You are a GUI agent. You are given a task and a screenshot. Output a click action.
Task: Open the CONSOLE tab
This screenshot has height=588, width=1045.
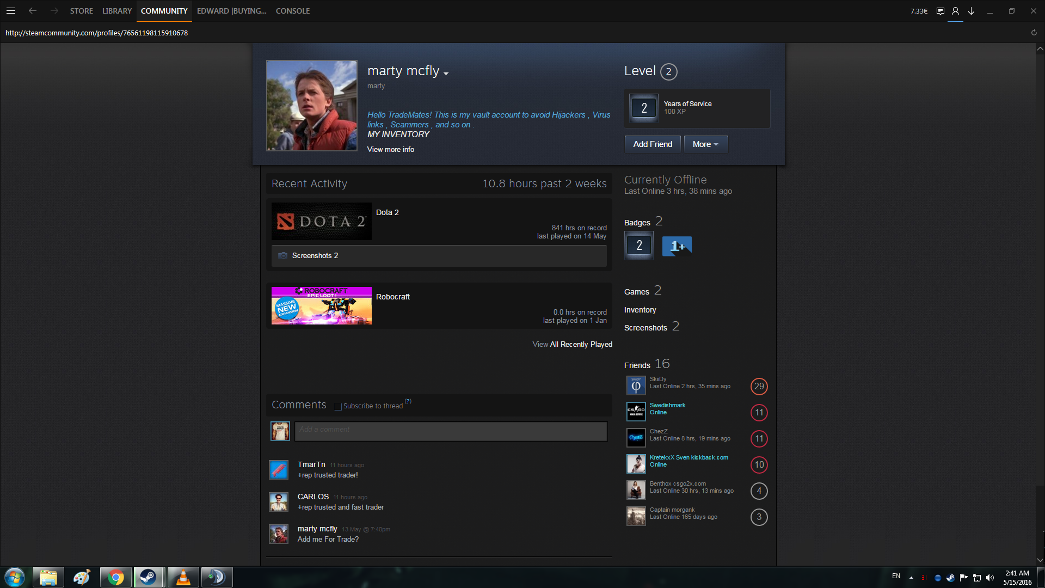[x=292, y=11]
